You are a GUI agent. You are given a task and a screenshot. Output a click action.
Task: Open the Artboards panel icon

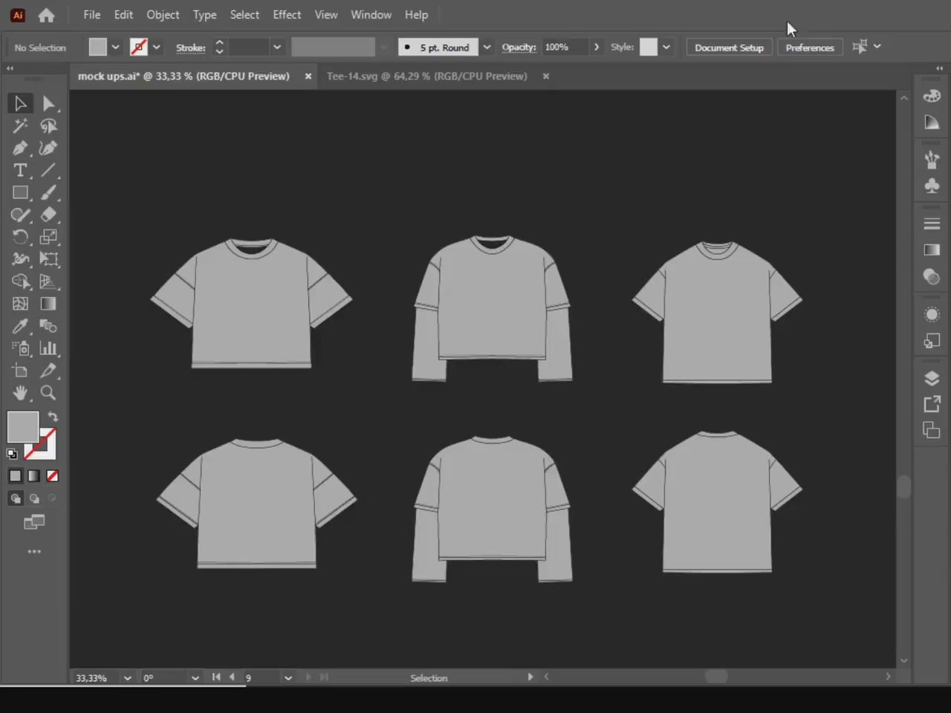932,430
